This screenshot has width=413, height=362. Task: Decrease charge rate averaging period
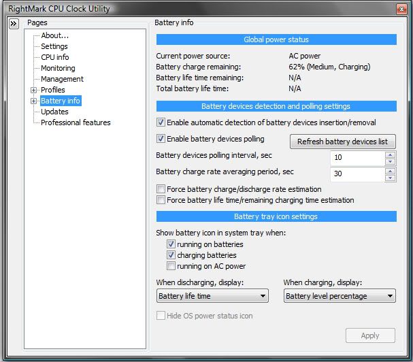point(390,178)
